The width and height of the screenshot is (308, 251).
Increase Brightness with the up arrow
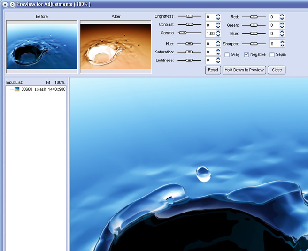pos(218,15)
